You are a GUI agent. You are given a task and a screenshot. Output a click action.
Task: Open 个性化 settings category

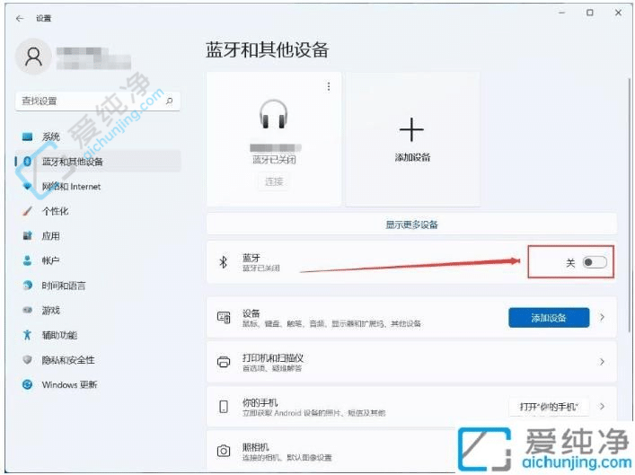[98, 211]
